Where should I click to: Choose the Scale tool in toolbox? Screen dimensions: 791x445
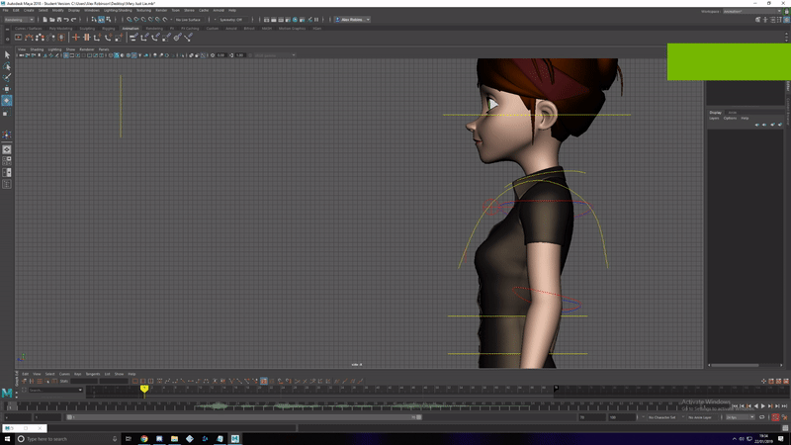[x=7, y=113]
